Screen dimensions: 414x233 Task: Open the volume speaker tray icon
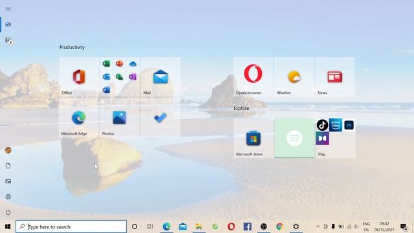[356, 227]
